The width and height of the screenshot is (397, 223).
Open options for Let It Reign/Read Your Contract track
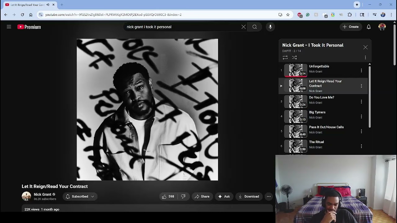pyautogui.click(x=361, y=86)
